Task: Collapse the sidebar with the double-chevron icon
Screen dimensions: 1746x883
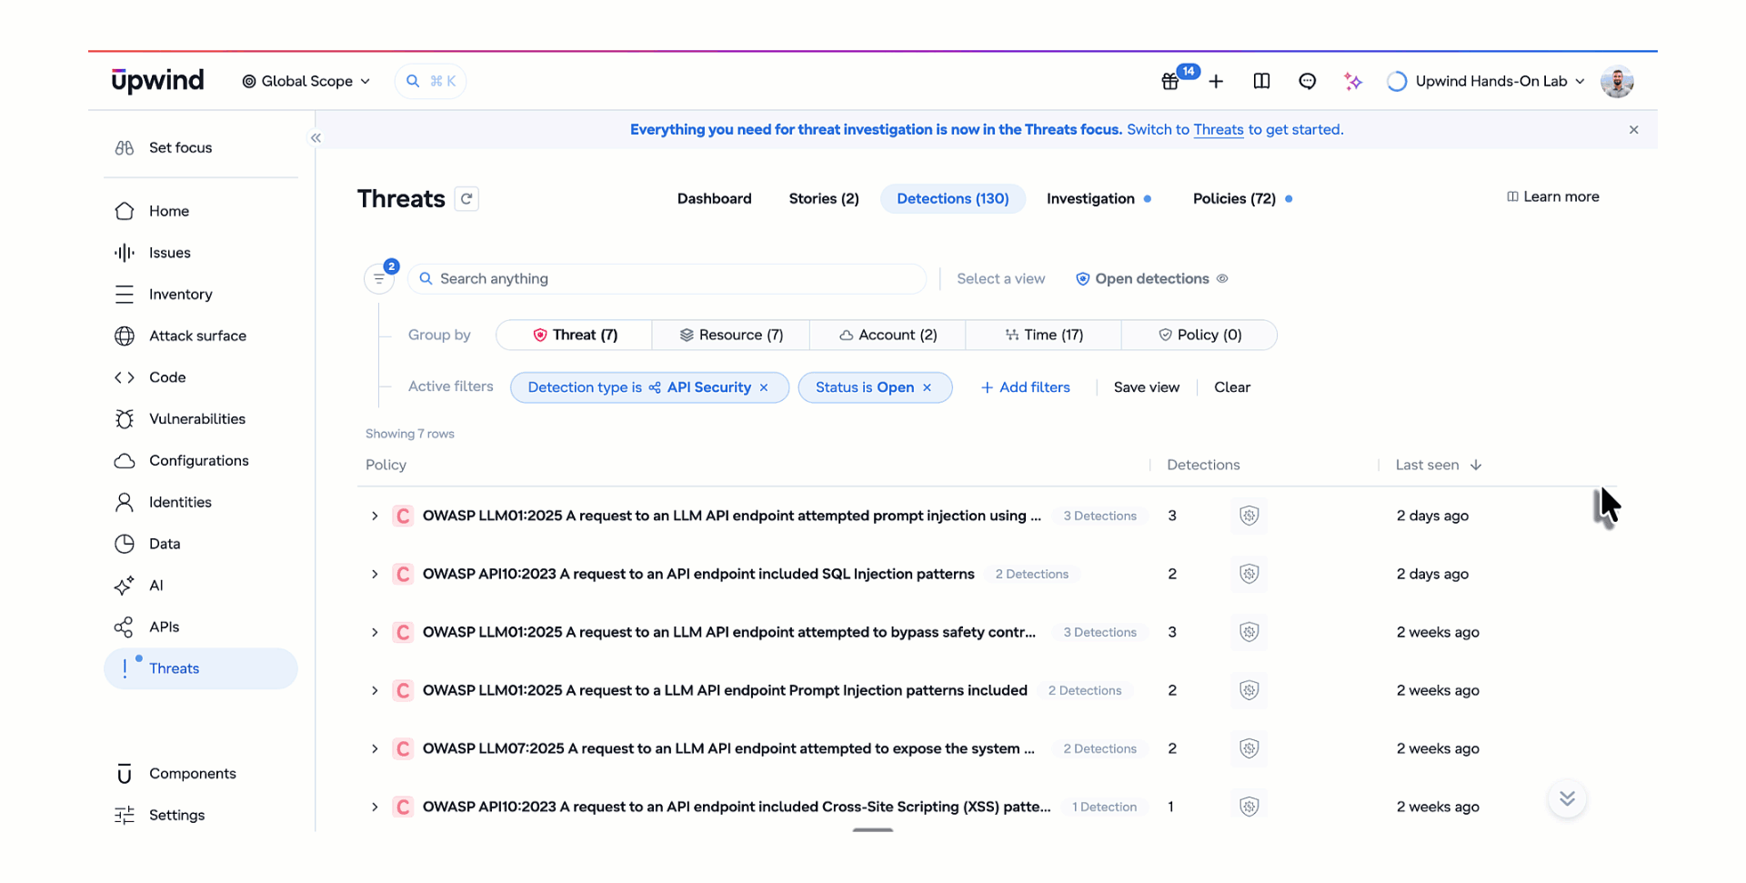Action: click(316, 138)
